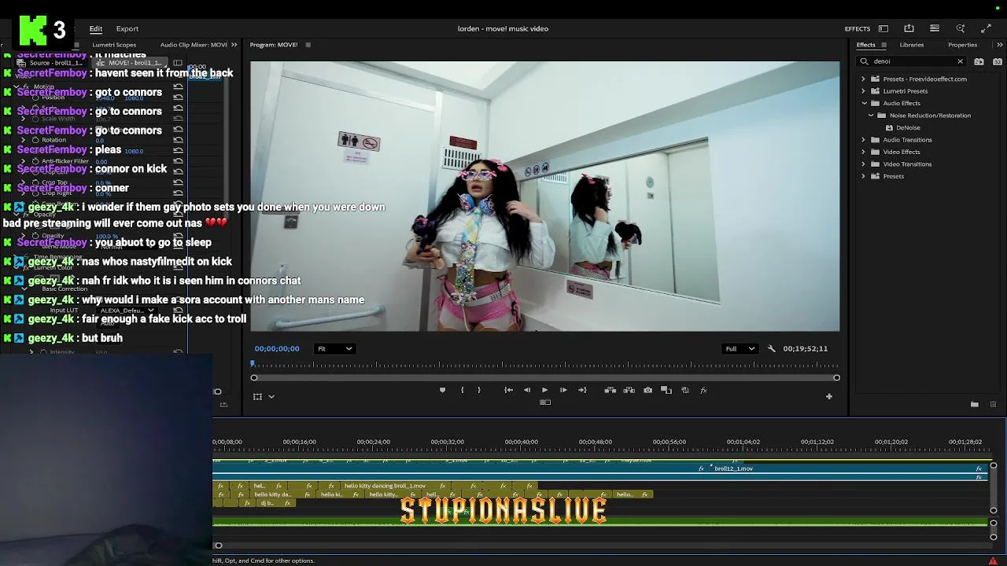Select the Lumetri Scopes tab
1007x566 pixels.
point(114,45)
